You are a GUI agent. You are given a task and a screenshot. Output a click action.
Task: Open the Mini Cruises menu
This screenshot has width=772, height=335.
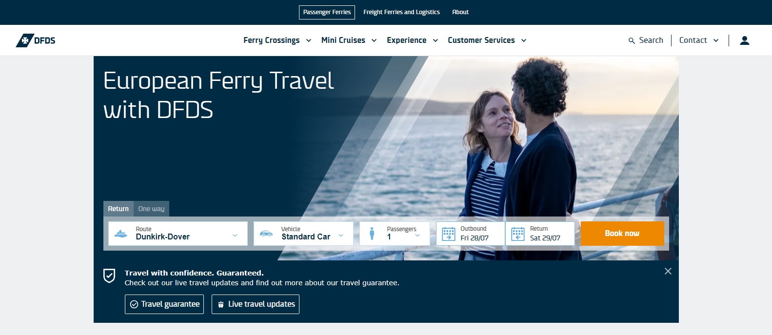pyautogui.click(x=349, y=40)
